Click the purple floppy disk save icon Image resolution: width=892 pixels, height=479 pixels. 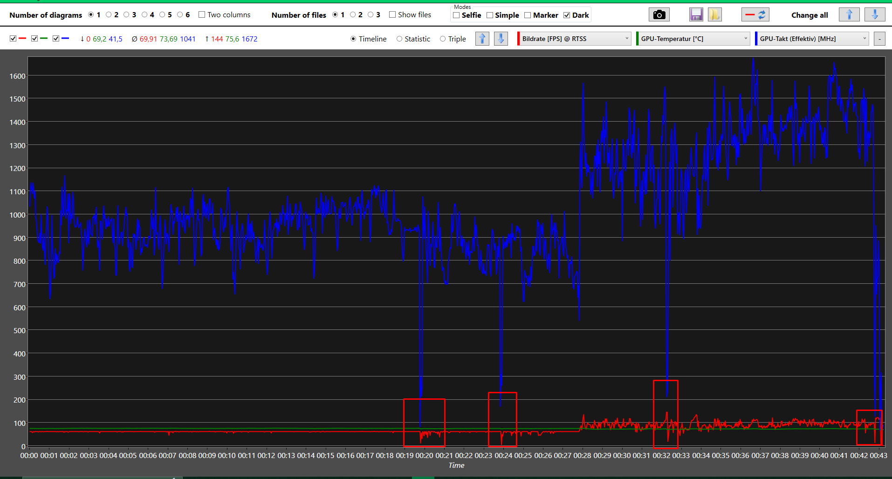(x=696, y=15)
